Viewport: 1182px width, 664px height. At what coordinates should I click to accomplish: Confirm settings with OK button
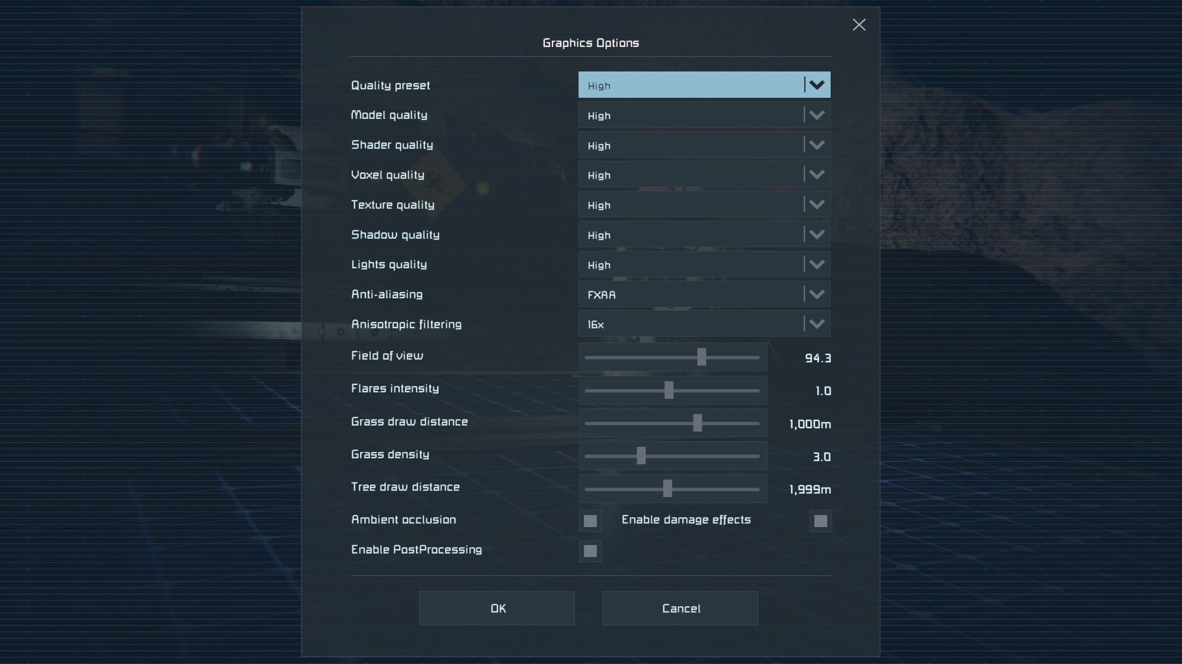tap(497, 608)
